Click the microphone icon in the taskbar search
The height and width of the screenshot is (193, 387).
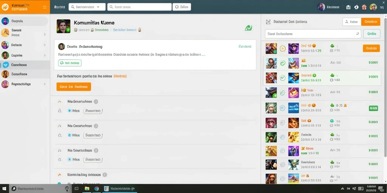[x=67, y=188]
